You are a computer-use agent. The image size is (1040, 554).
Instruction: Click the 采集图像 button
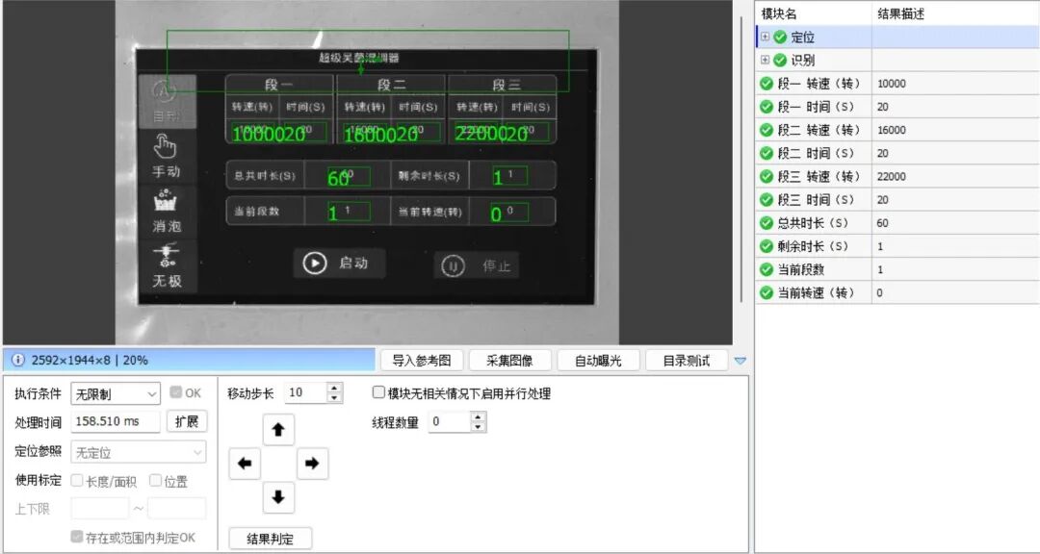(509, 361)
